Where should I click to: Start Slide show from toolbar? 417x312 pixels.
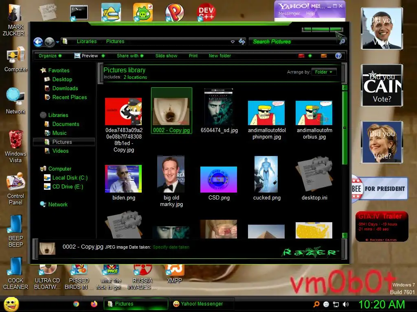(x=166, y=56)
